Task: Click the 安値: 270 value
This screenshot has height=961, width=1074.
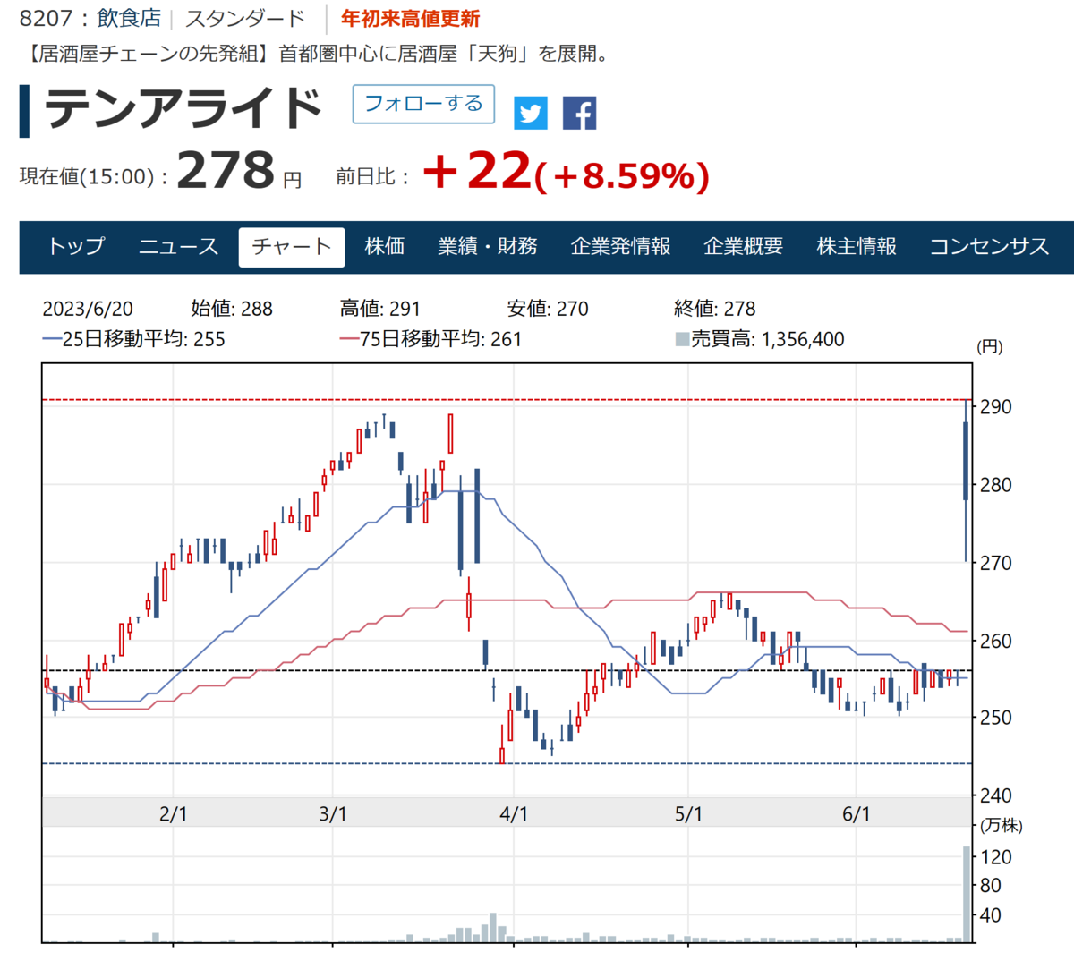Action: click(x=548, y=309)
